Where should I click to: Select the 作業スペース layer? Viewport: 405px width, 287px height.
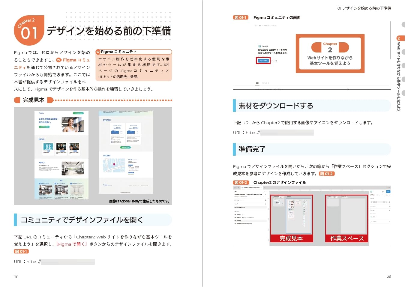pyautogui.click(x=239, y=215)
